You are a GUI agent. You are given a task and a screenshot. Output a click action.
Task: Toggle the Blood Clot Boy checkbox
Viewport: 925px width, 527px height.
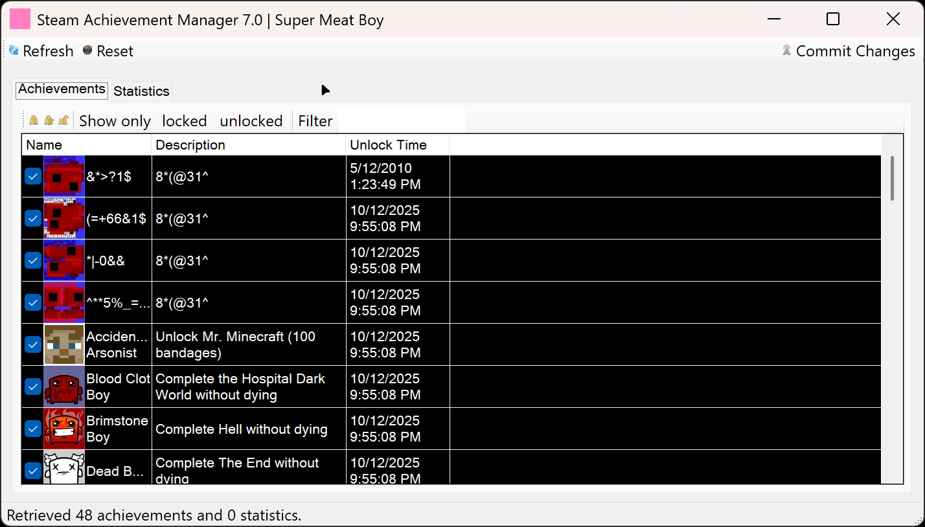pos(33,387)
